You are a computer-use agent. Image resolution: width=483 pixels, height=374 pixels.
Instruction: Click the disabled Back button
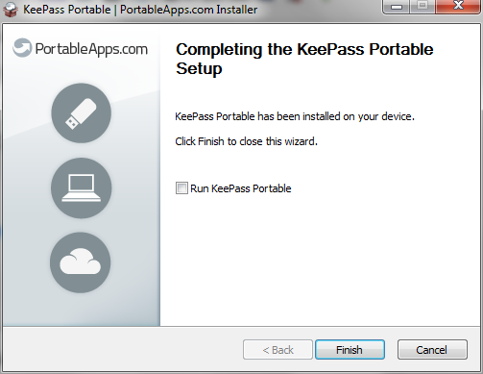pos(278,350)
